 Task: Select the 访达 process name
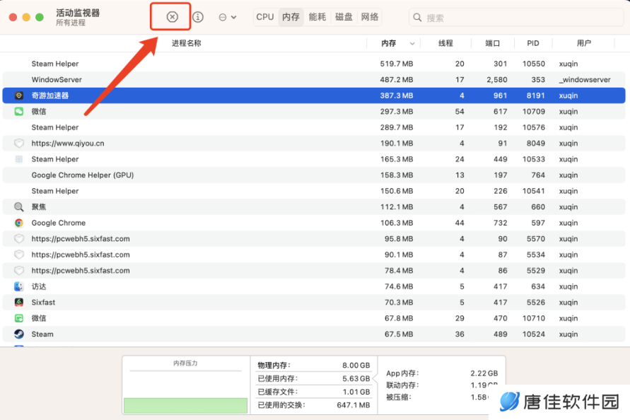click(x=39, y=286)
